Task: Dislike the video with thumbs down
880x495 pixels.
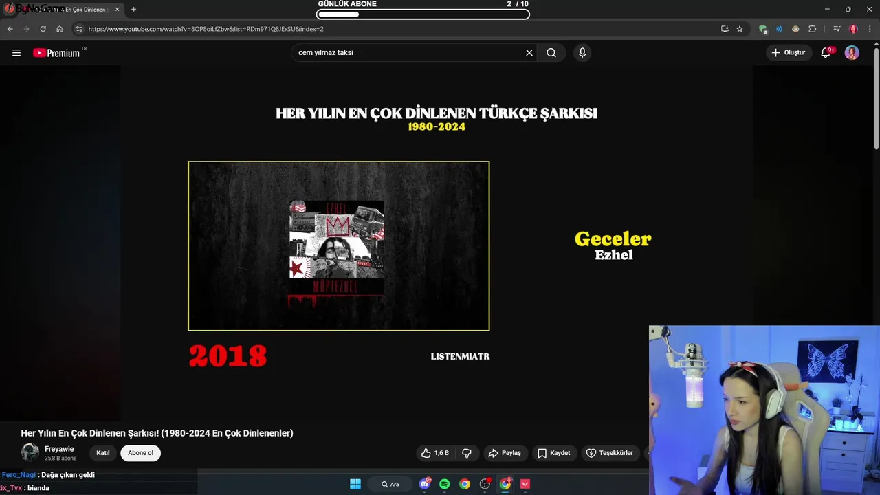Action: coord(467,453)
